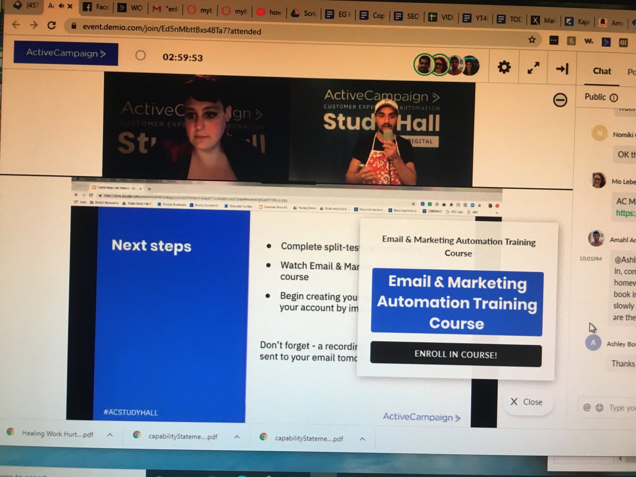Switch to the Chat tab
Screen dimensions: 636x477
pyautogui.click(x=602, y=71)
